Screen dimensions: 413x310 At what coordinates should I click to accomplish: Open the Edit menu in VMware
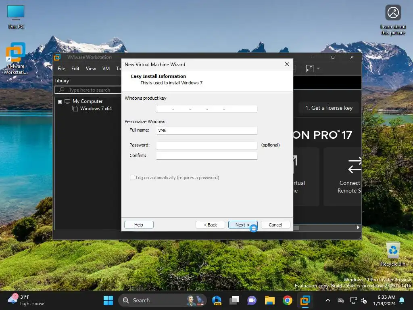75,69
